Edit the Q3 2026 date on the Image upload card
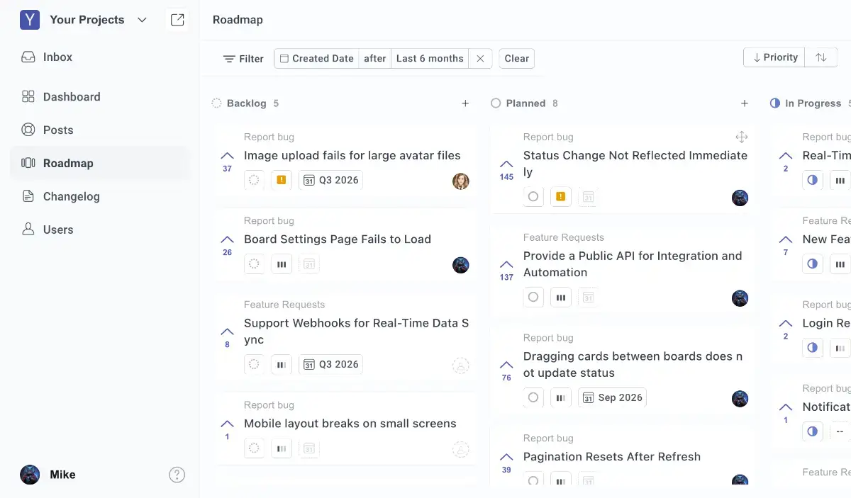851x498 pixels. click(x=330, y=181)
